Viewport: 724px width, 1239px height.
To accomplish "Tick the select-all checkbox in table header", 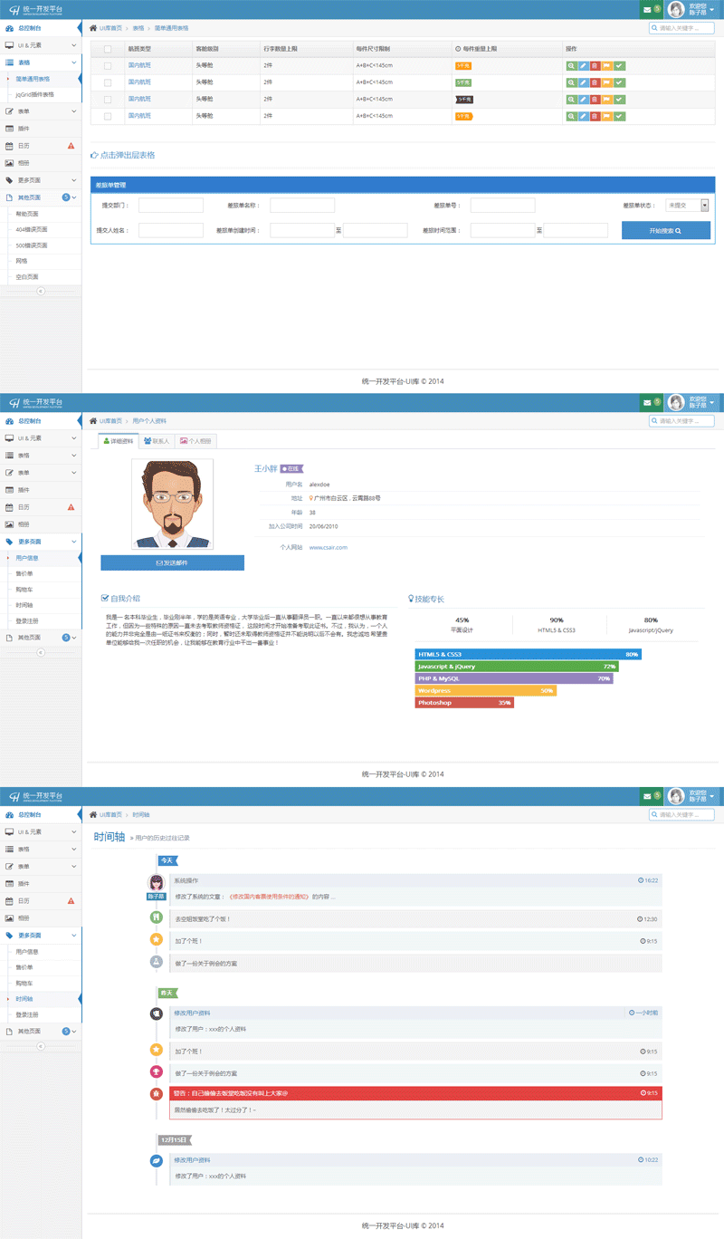I will coord(108,49).
